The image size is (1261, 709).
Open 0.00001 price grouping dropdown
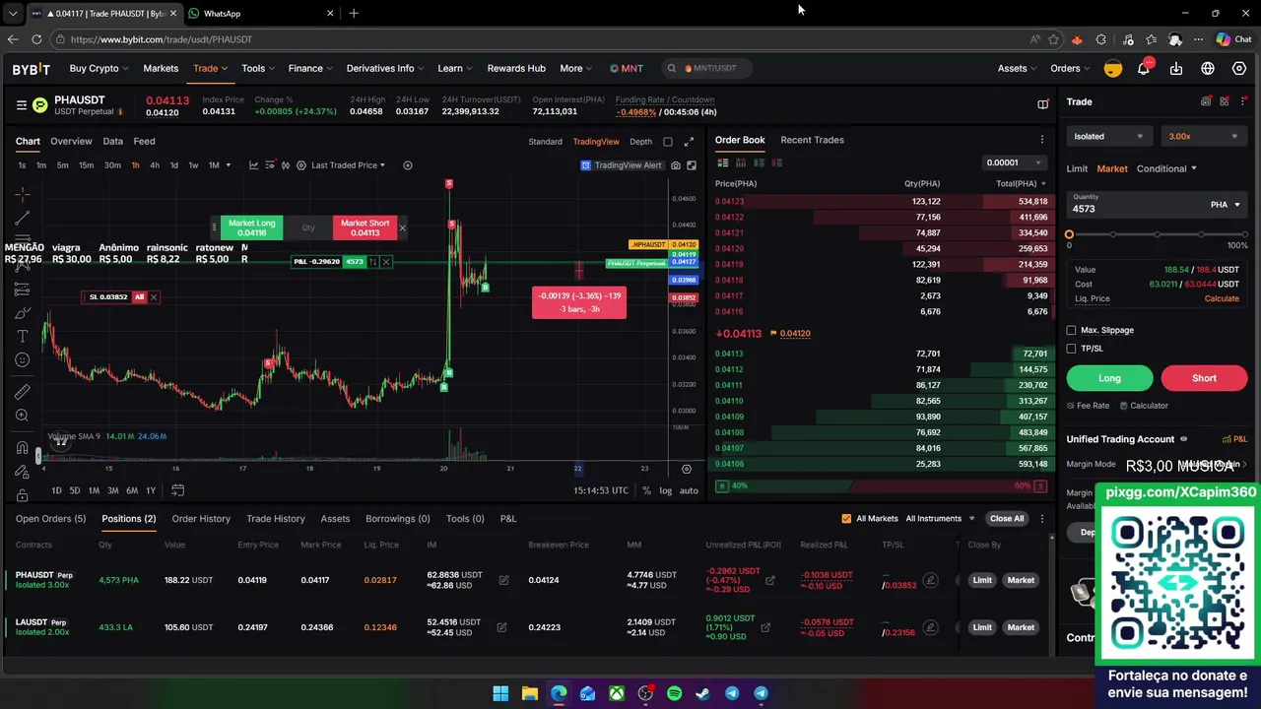(x=1014, y=162)
